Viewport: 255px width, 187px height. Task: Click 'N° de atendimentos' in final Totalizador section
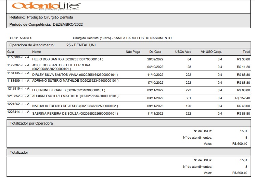point(197,167)
